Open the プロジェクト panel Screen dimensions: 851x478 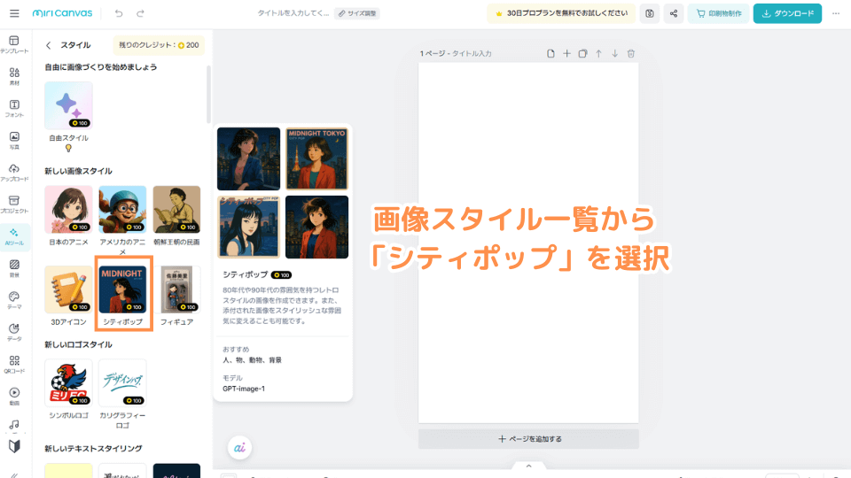(15, 204)
